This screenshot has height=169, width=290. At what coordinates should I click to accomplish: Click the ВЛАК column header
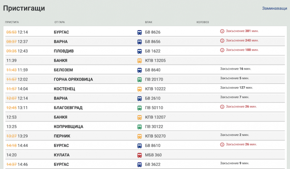148,22
